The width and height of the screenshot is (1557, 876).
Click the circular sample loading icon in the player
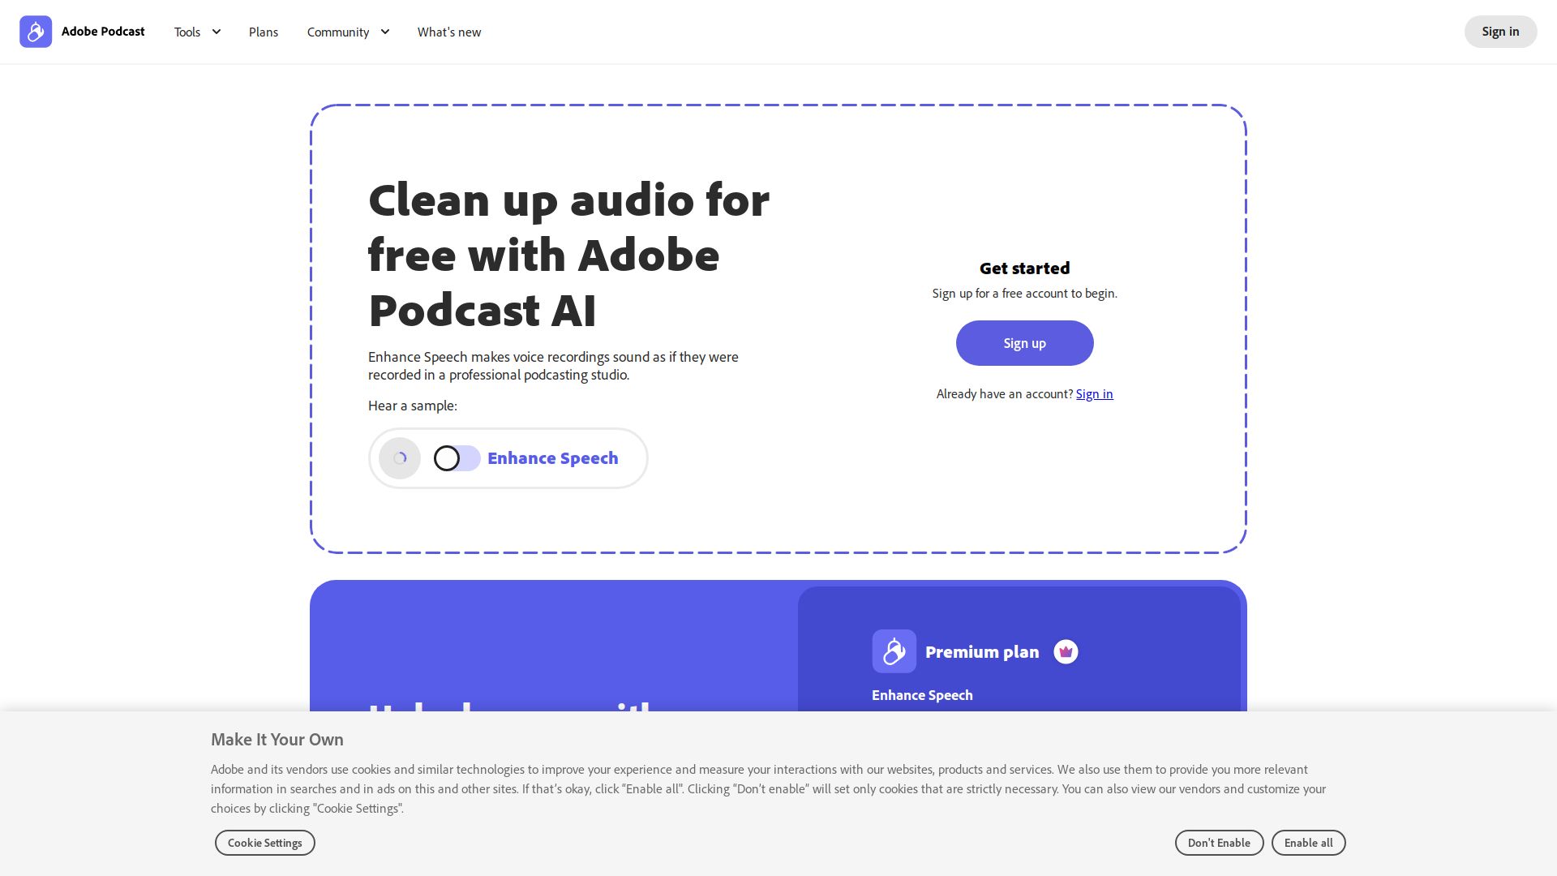pos(399,457)
